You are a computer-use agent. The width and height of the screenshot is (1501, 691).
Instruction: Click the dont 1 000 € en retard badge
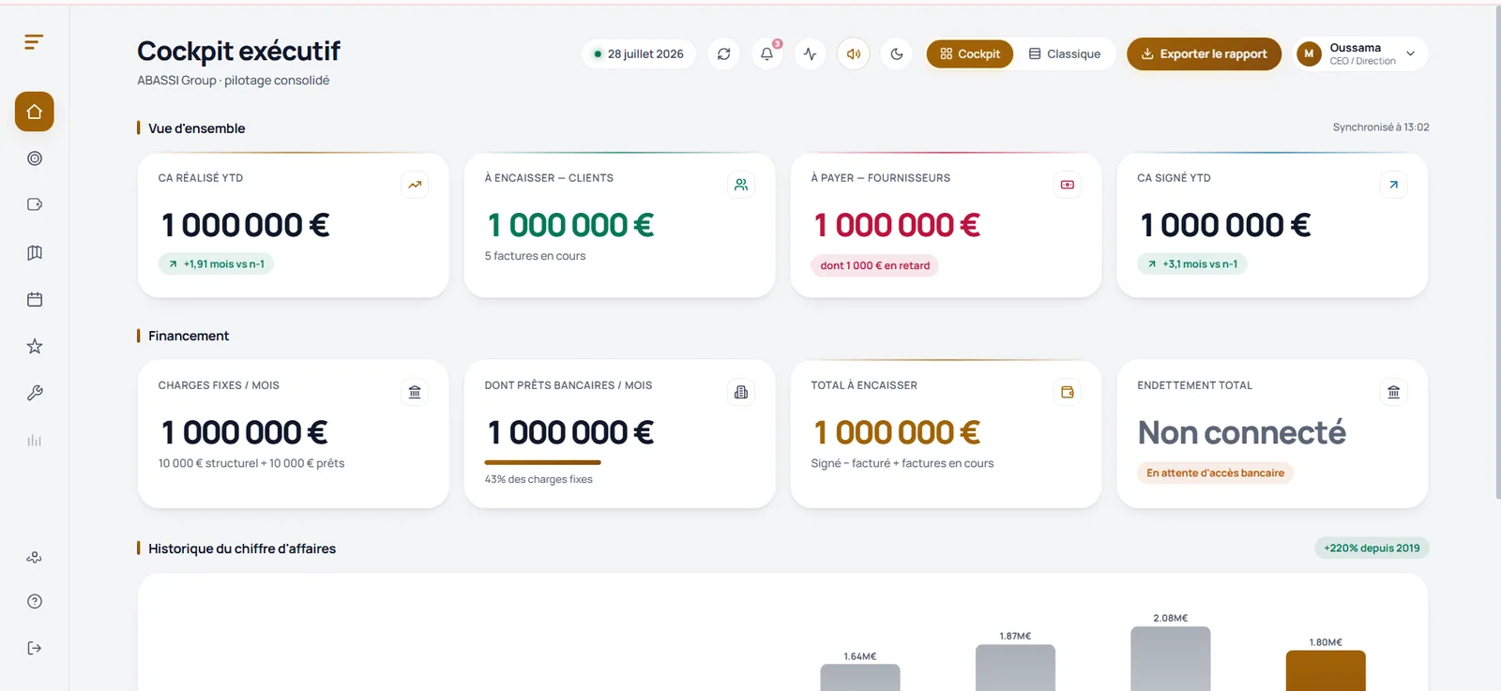pos(874,265)
